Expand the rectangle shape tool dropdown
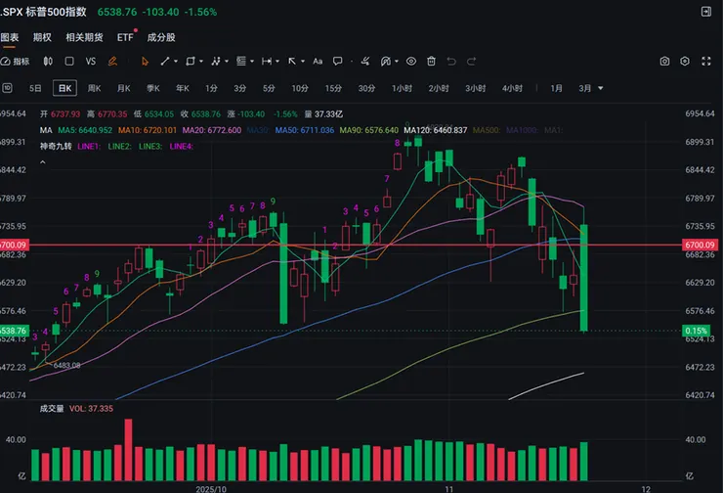Screen dimensions: 723x493 (x=203, y=61)
